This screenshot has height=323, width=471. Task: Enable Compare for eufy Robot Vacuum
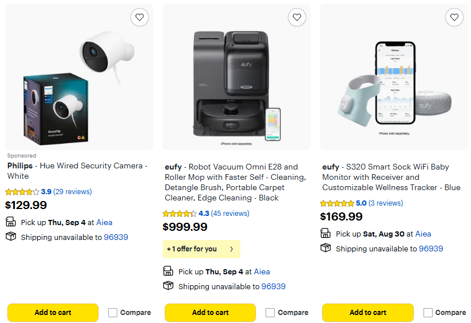coord(270,313)
